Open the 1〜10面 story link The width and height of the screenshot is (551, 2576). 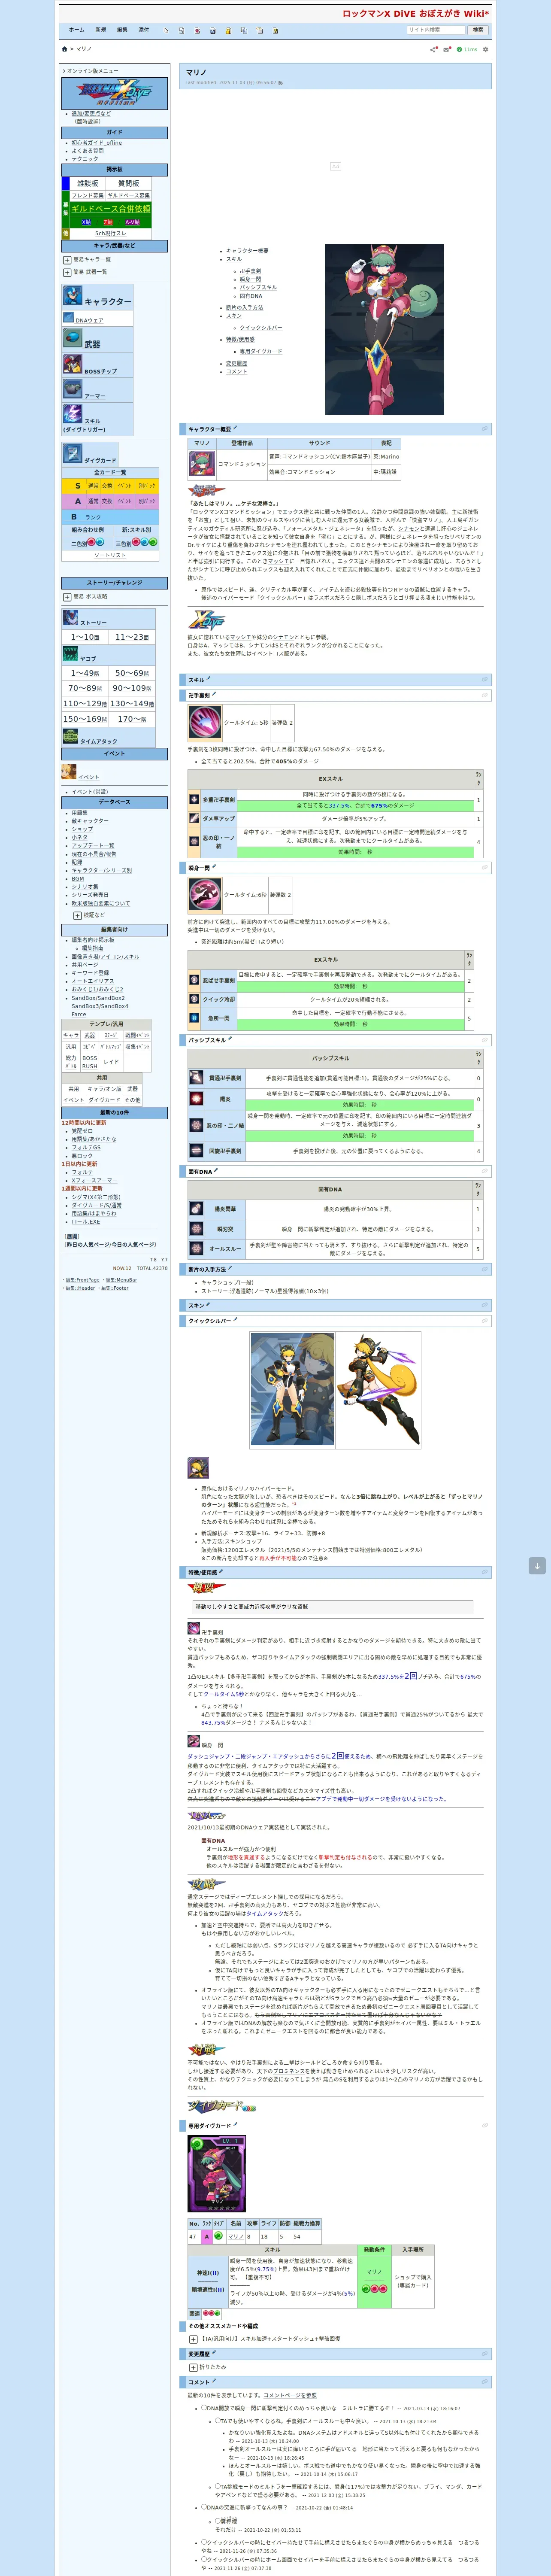pyautogui.click(x=85, y=637)
